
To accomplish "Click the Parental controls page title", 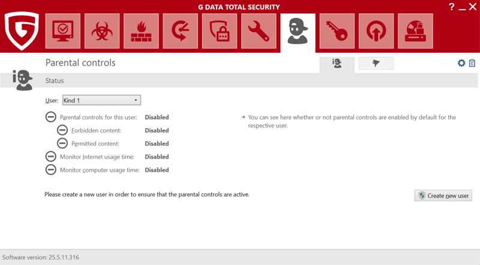I will click(x=80, y=62).
